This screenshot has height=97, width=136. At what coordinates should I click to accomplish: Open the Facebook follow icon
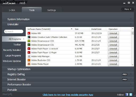(127, 95)
